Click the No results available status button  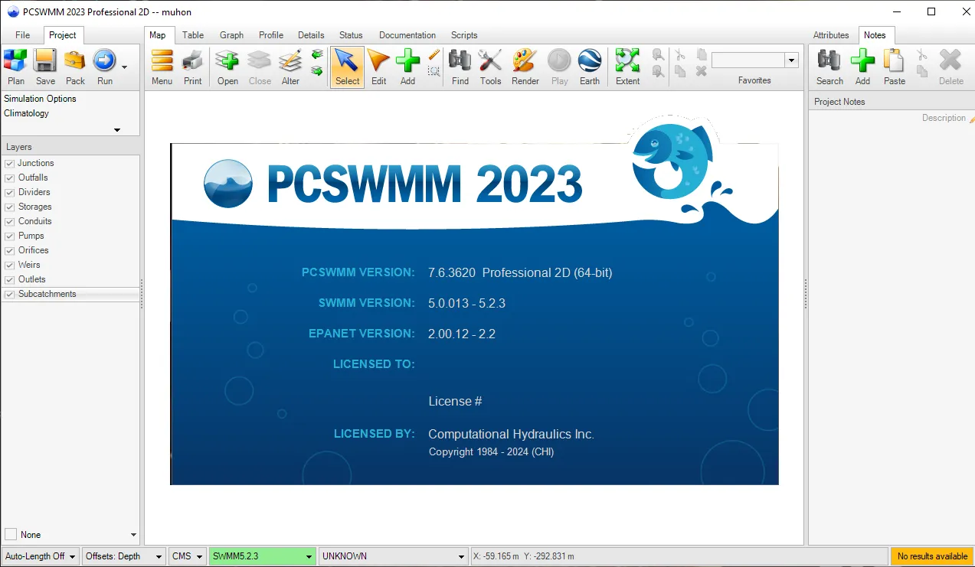tap(932, 556)
